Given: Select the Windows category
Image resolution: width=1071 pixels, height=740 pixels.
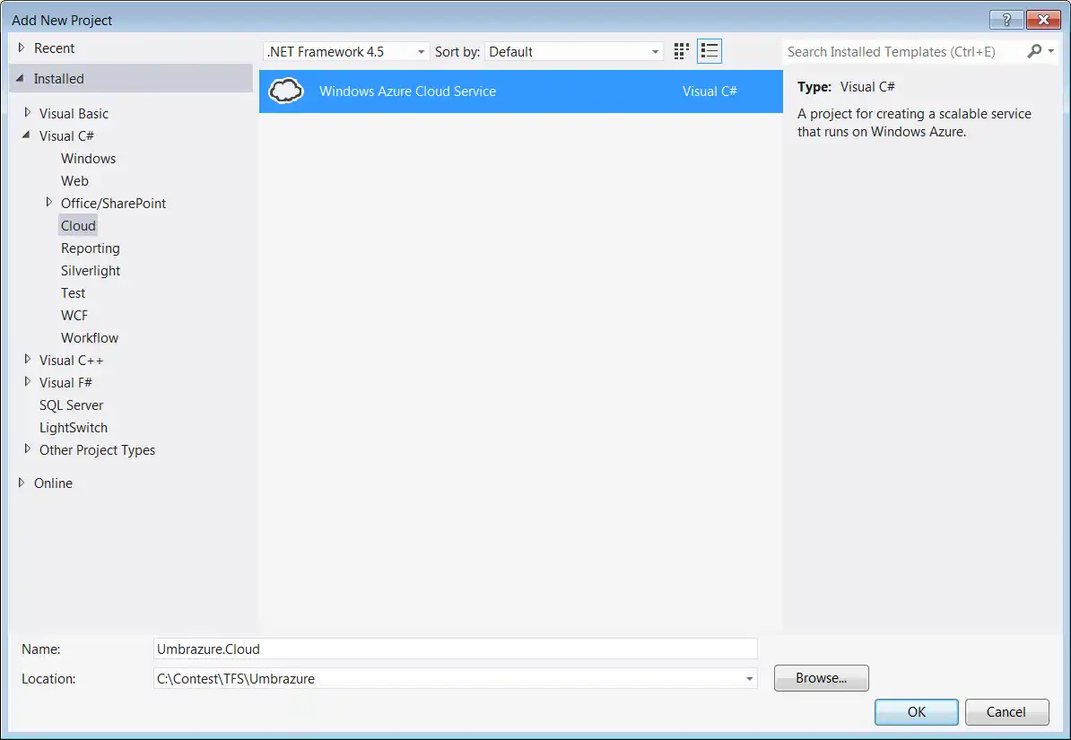Looking at the screenshot, I should [88, 159].
